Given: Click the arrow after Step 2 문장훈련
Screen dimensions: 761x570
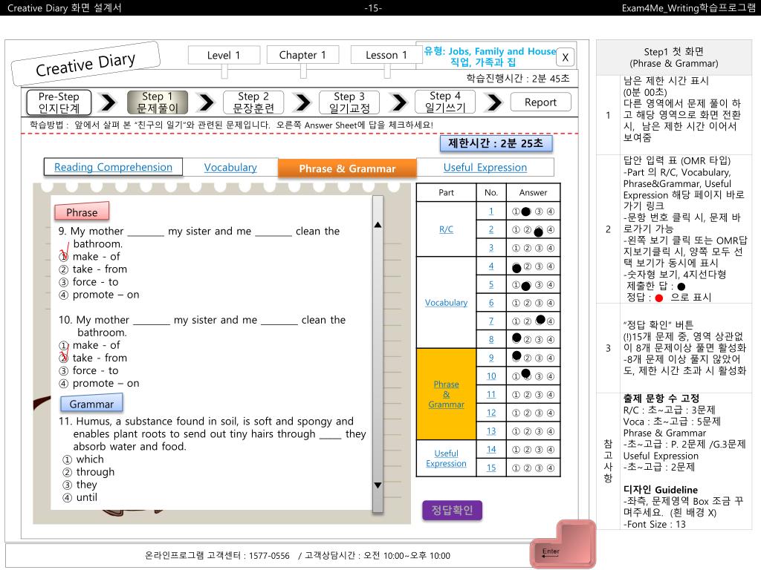Looking at the screenshot, I should tap(302, 102).
